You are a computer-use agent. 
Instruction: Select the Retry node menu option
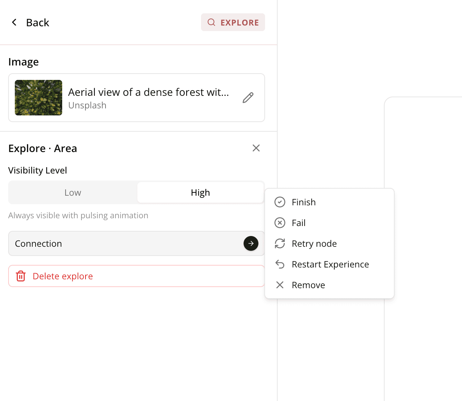pyautogui.click(x=329, y=243)
